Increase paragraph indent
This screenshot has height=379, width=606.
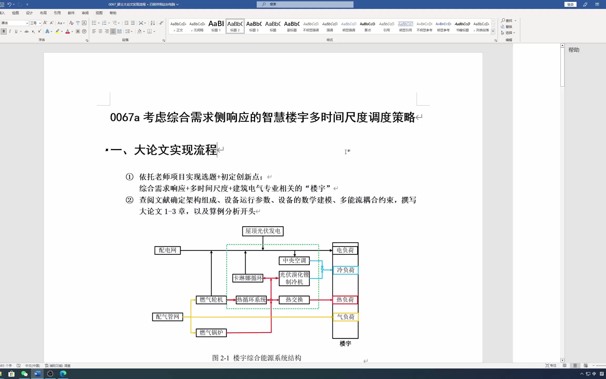(133, 23)
